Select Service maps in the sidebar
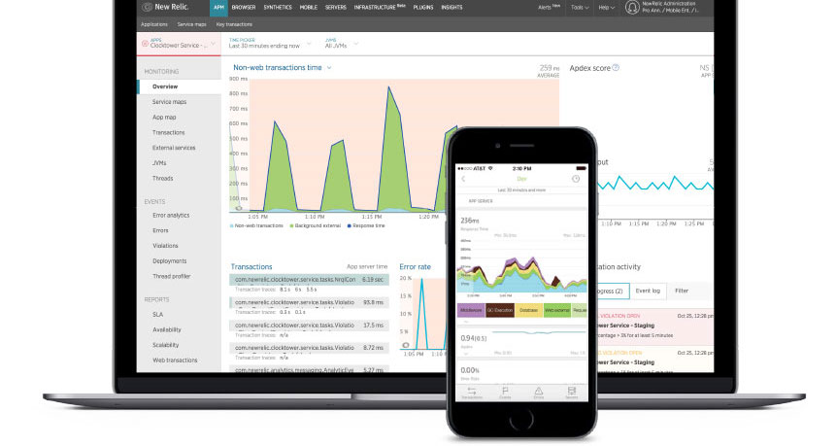The height and width of the screenshot is (446, 836). (170, 102)
